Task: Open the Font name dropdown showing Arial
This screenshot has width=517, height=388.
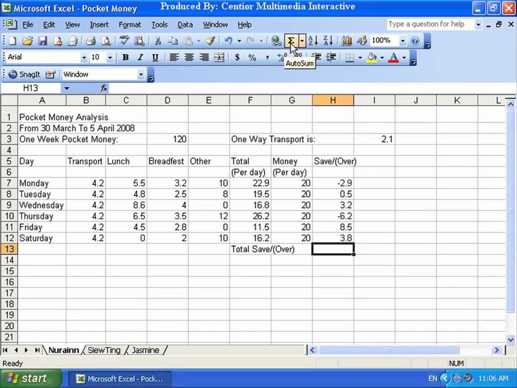Action: coord(84,58)
